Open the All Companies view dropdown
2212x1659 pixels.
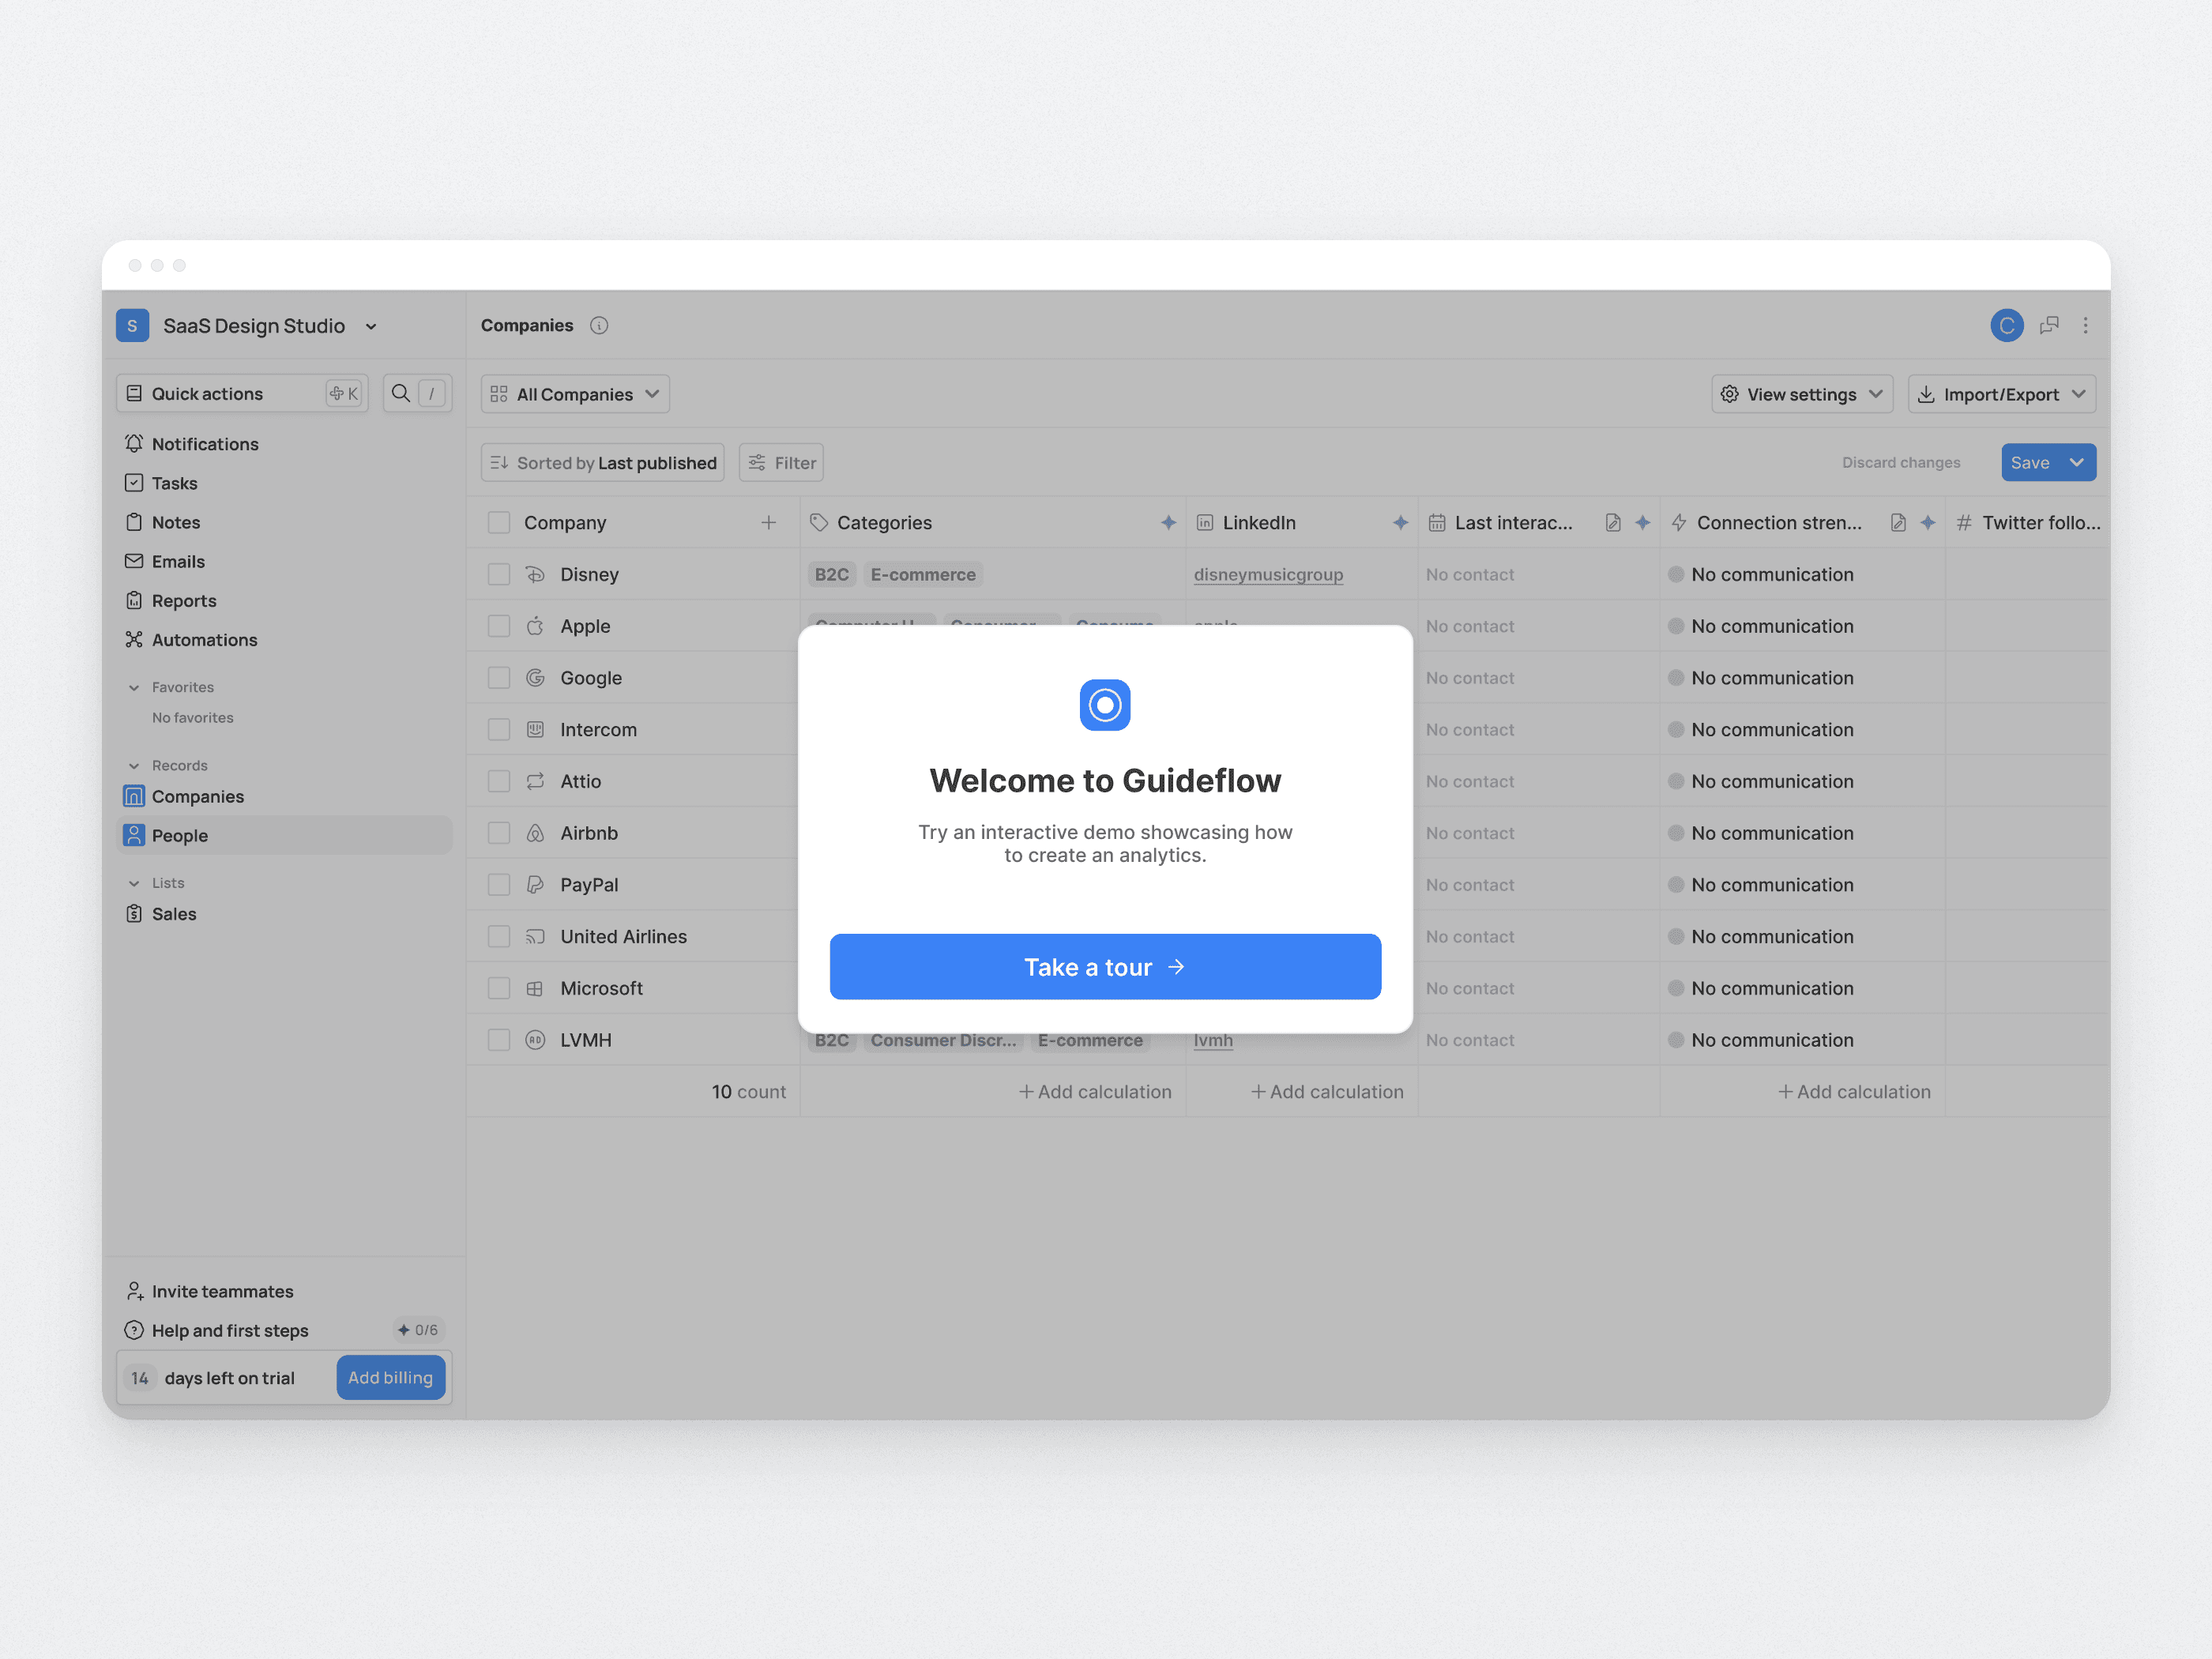pyautogui.click(x=575, y=394)
